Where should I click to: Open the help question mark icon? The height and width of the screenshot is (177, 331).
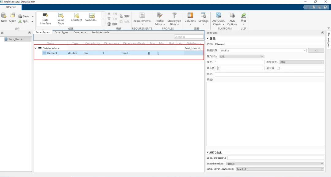pos(325,7)
